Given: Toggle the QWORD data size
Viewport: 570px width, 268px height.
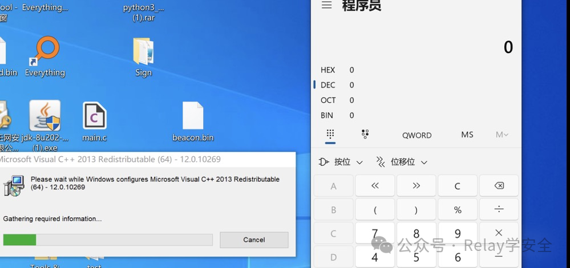Looking at the screenshot, I should click(417, 135).
